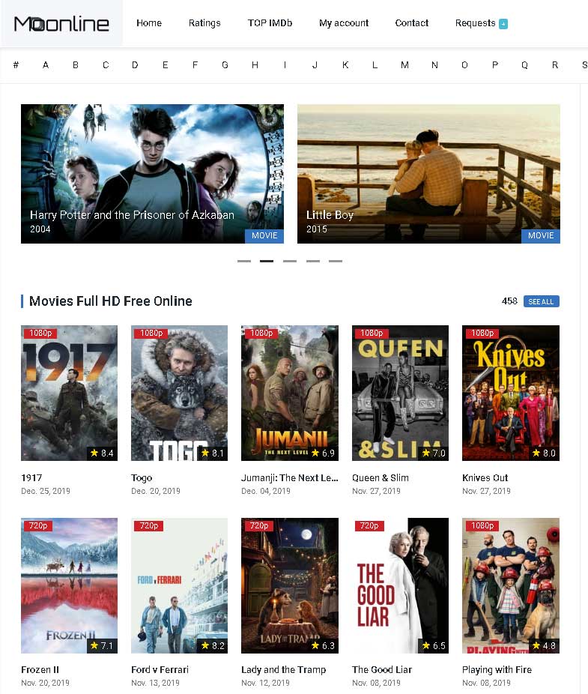Open the Home menu item
The width and height of the screenshot is (588, 694).
click(x=149, y=23)
